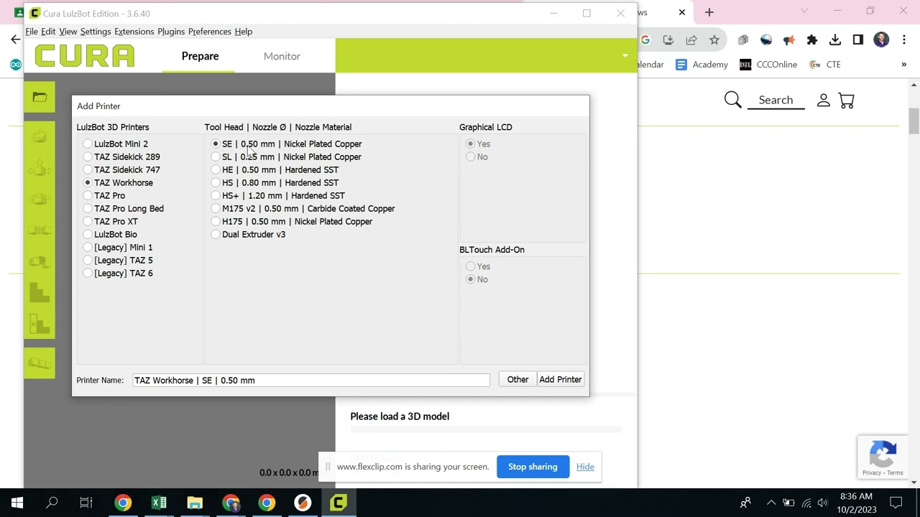The image size is (920, 517).
Task: Open a new browser tab with the plus icon
Action: pyautogui.click(x=709, y=12)
